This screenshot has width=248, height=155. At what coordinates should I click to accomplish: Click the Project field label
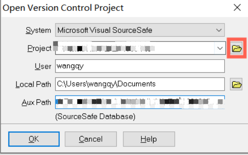tap(40, 48)
